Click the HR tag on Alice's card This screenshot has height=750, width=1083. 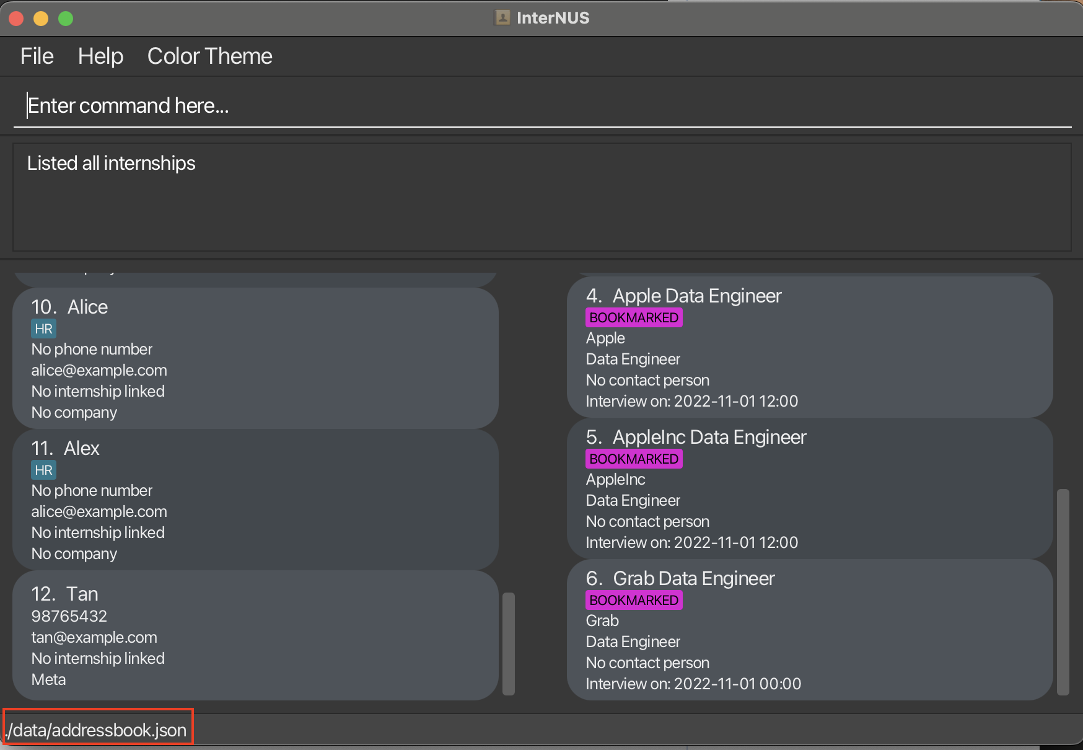[43, 329]
